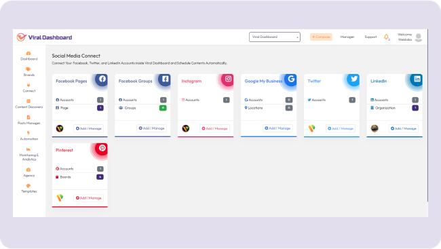Click the Facebook Pages round logo icon
The width and height of the screenshot is (441, 249).
102,79
